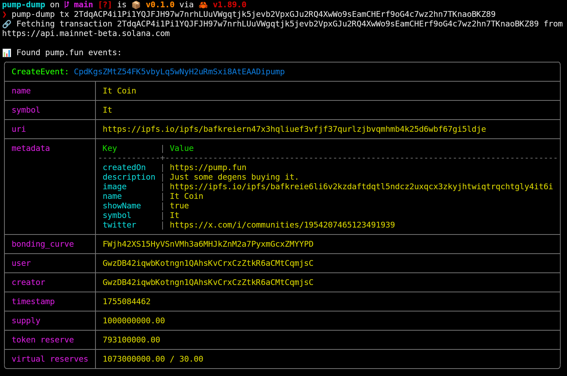Click the chain link emoji before Fetching
The height and width of the screenshot is (376, 567).
7,24
